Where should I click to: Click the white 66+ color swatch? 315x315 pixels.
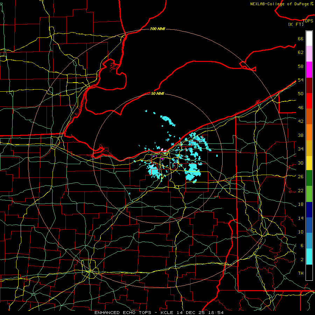pos(309,38)
